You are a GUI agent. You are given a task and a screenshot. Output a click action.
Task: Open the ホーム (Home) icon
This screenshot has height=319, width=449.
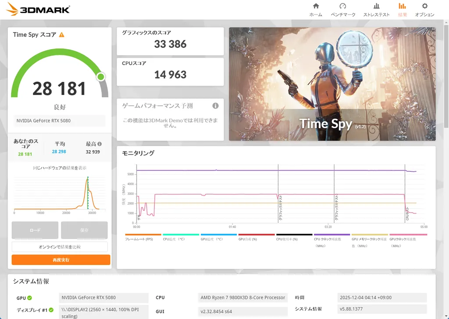(316, 9)
